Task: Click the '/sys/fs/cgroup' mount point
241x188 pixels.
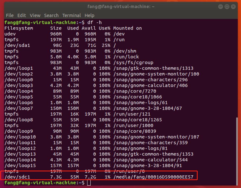Action: (x=133, y=62)
